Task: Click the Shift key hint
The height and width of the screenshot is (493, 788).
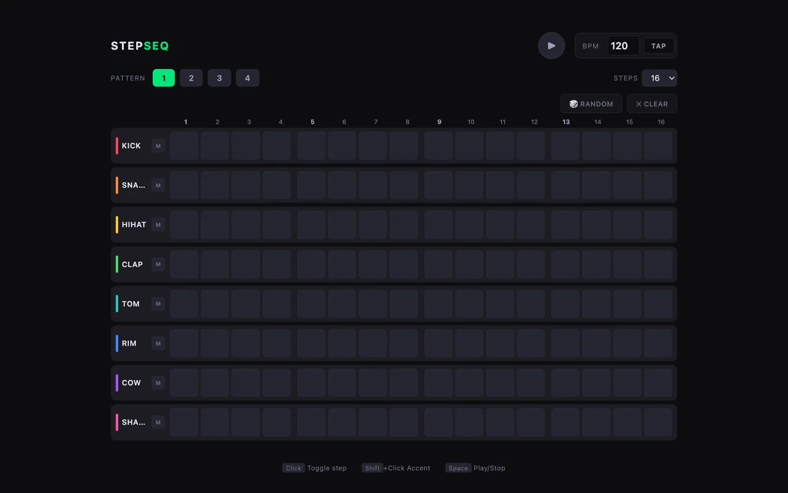Action: 372,468
